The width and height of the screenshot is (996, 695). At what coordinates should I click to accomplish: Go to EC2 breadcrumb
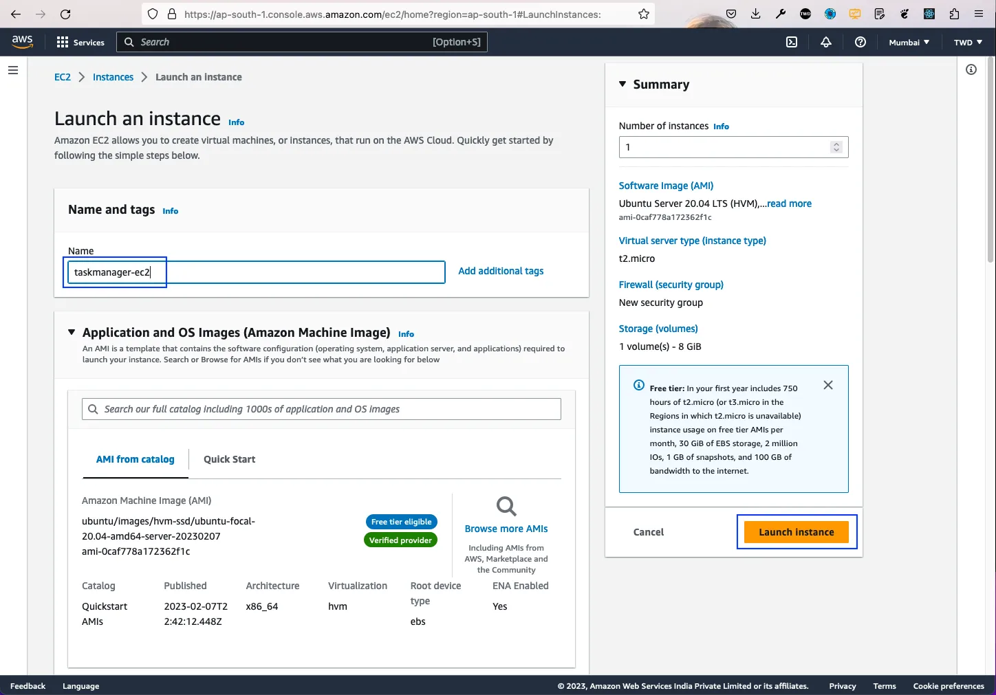pyautogui.click(x=63, y=77)
